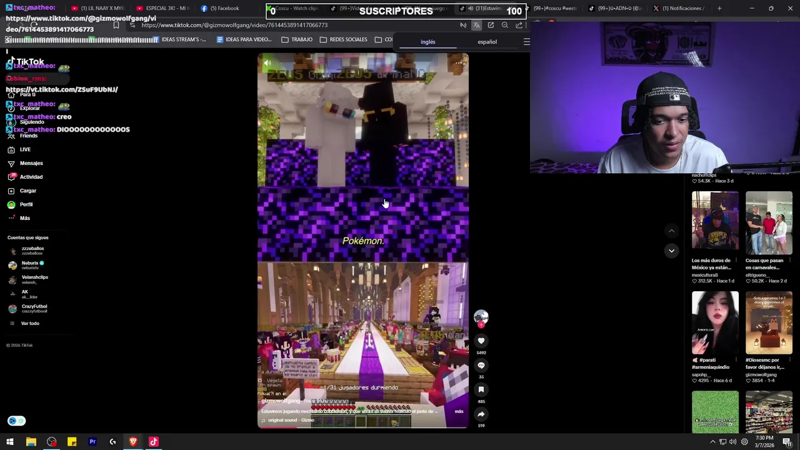Open Adobe Premiere Pro from the taskbar
800x450 pixels.
pyautogui.click(x=92, y=442)
